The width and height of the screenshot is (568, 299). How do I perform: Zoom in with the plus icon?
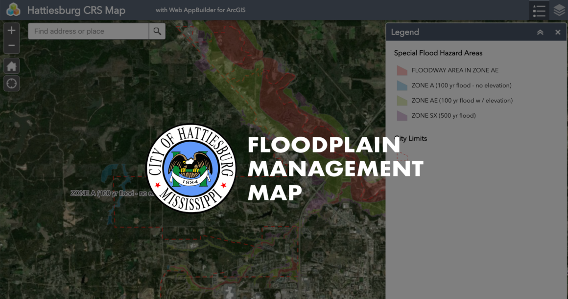pyautogui.click(x=11, y=30)
